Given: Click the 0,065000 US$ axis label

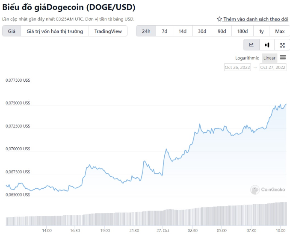Looking at the screenshot, I should coord(18,195).
